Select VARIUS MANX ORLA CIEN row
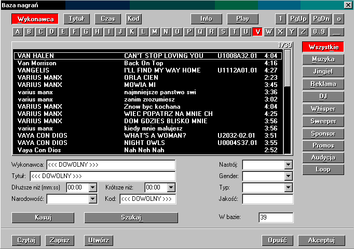The width and height of the screenshot is (354, 249). (148, 78)
